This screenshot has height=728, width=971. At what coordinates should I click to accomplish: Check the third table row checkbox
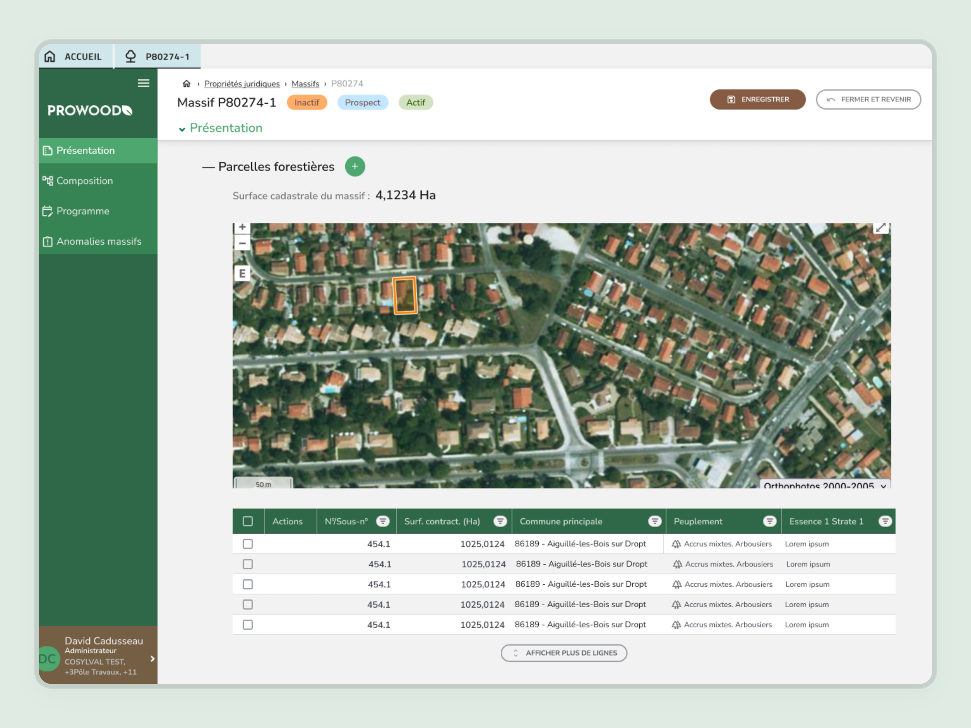248,584
